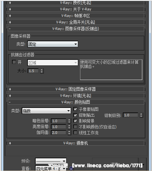The width and height of the screenshot is (152, 171).
Task: Enable the antialiasing filter 开 checkbox
Action: (x=14, y=62)
